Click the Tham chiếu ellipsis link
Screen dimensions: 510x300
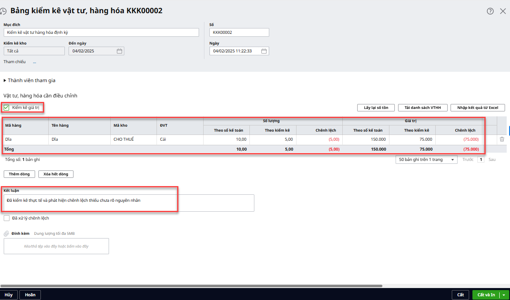coord(35,62)
